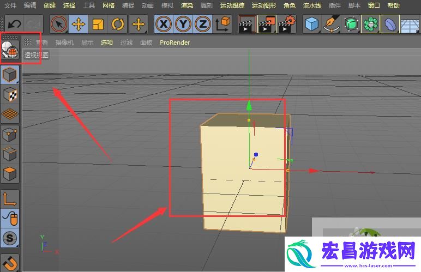Viewport: 421px width, 272px height.
Task: Click the green Y axis arrow handle
Action: coord(249,105)
